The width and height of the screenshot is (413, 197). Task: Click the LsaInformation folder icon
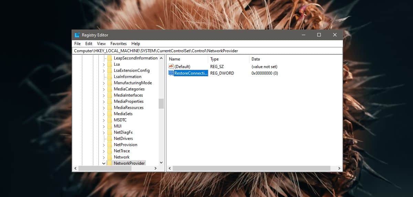[x=110, y=77]
